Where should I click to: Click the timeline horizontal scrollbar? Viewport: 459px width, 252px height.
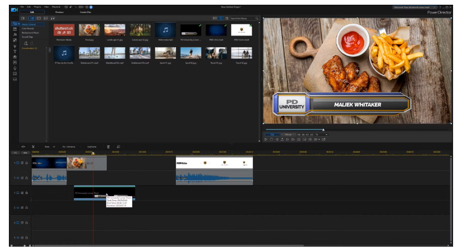coord(168,245)
